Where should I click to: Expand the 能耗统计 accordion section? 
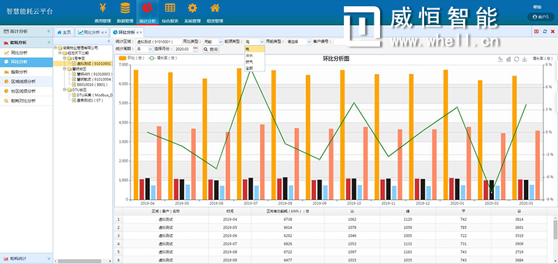pyautogui.click(x=49, y=258)
